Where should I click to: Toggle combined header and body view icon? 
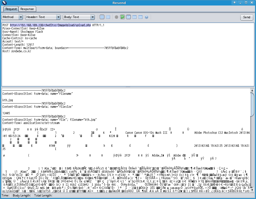tap(108, 17)
